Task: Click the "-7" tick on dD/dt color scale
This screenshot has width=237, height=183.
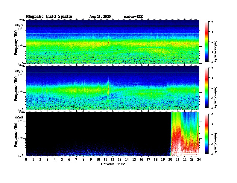Action: coord(212,88)
